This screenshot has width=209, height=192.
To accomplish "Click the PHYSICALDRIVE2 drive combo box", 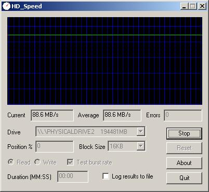I will point(90,132).
